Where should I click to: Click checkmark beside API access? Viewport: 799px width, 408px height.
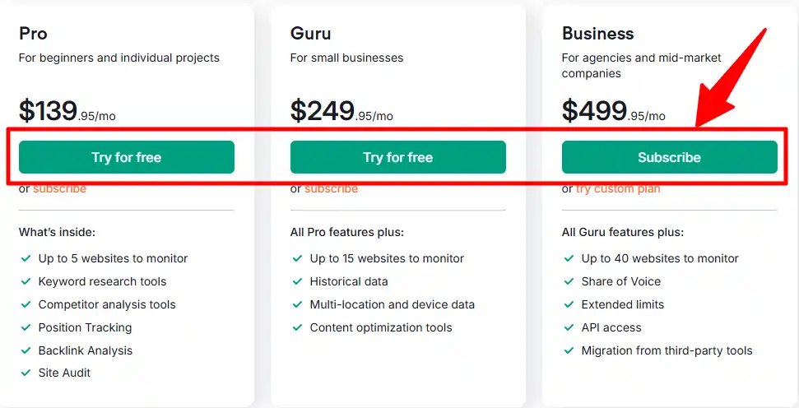coord(568,327)
